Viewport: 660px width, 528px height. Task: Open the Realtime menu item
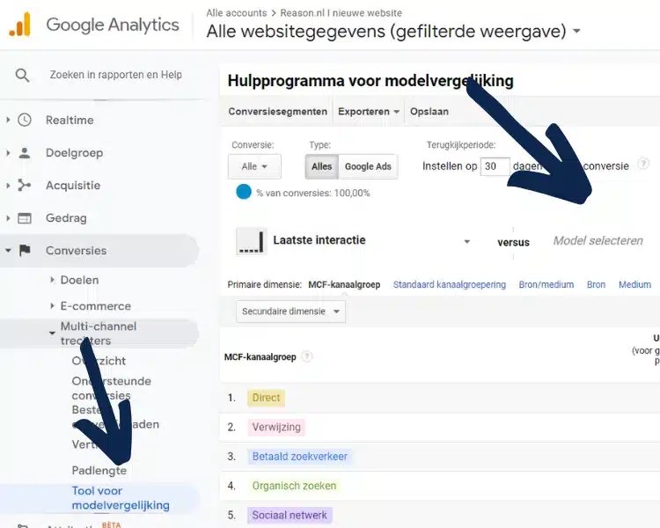point(70,120)
